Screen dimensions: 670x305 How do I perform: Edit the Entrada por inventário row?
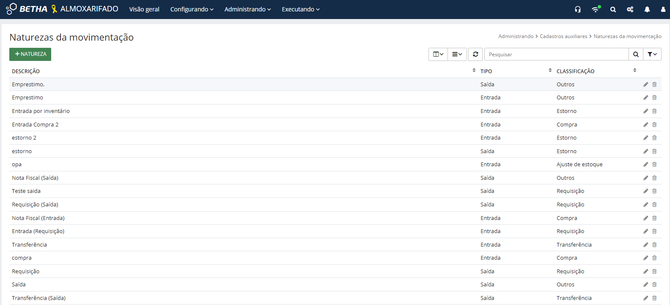[x=646, y=111]
